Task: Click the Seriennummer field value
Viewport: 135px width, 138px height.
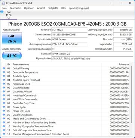Action: pos(69,35)
